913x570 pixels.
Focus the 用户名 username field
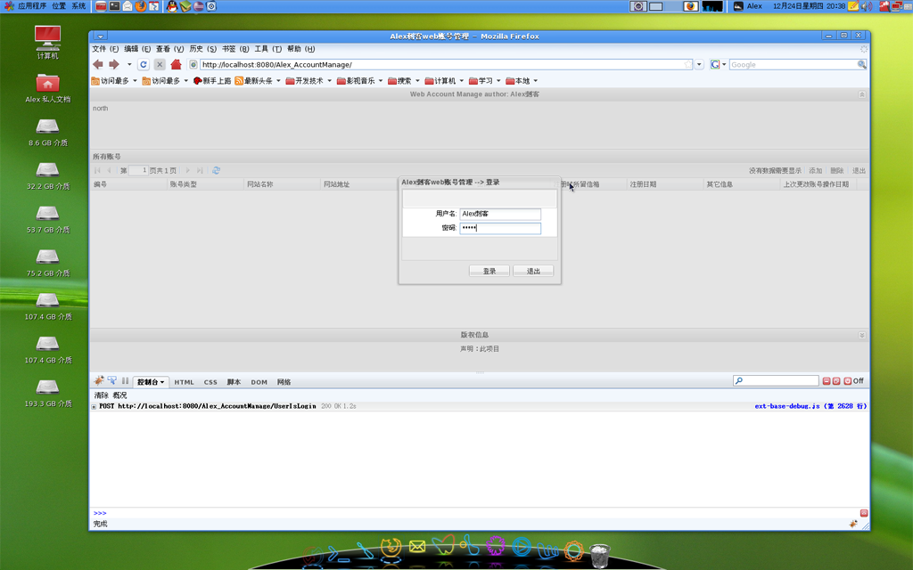(500, 214)
